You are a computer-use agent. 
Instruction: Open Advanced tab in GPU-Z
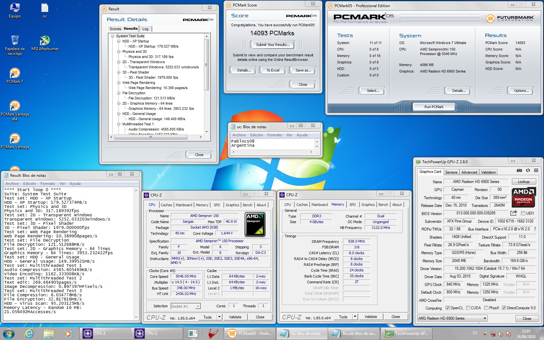[x=469, y=172]
